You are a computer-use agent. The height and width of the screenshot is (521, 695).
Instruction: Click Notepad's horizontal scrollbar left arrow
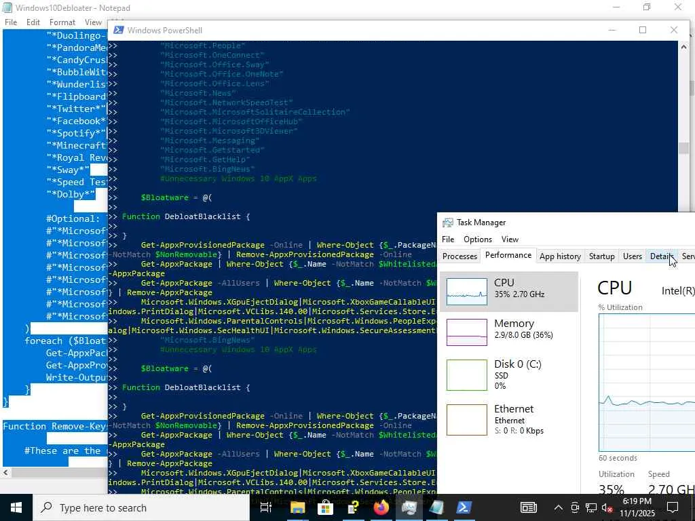pyautogui.click(x=5, y=472)
